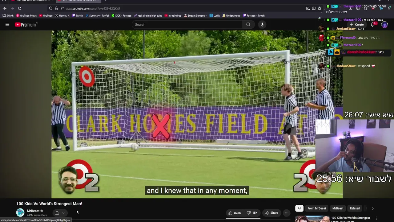Click the video player area

[x=197, y=114]
